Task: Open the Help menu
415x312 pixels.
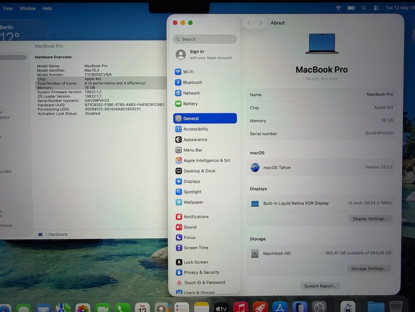Action: (47, 8)
